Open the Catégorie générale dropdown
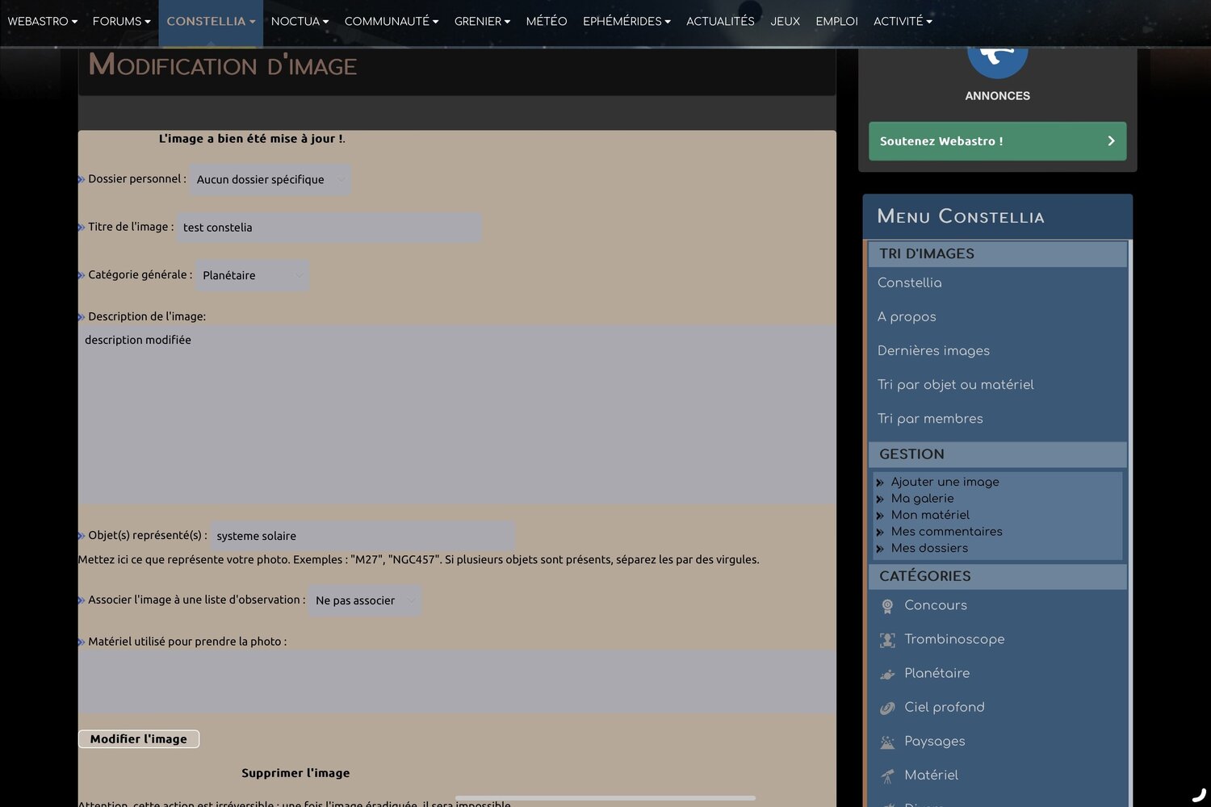The width and height of the screenshot is (1211, 807). (x=252, y=275)
